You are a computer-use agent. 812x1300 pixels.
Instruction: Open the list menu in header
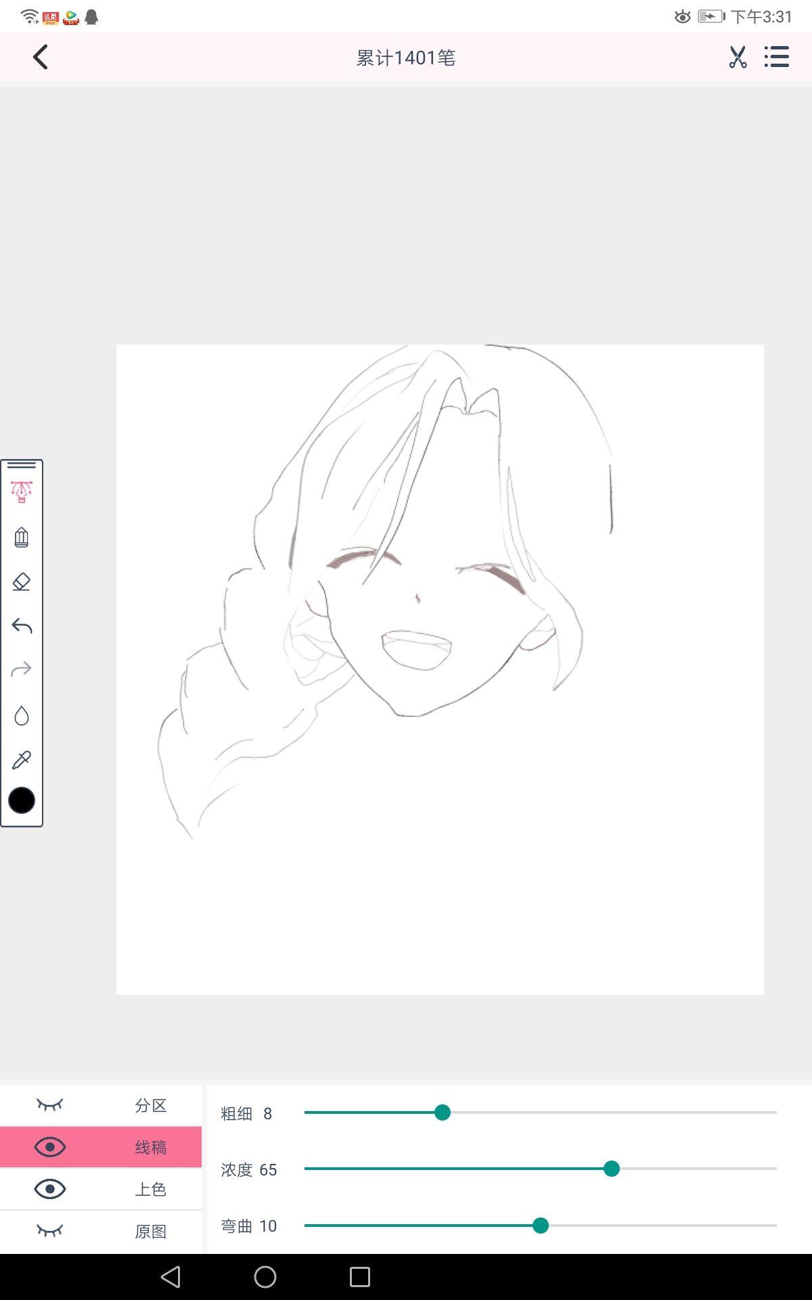pyautogui.click(x=777, y=57)
